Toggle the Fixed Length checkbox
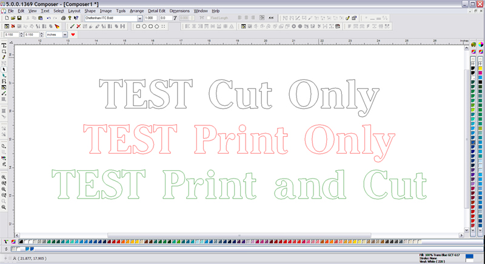This screenshot has height=264, width=485. pyautogui.click(x=209, y=18)
